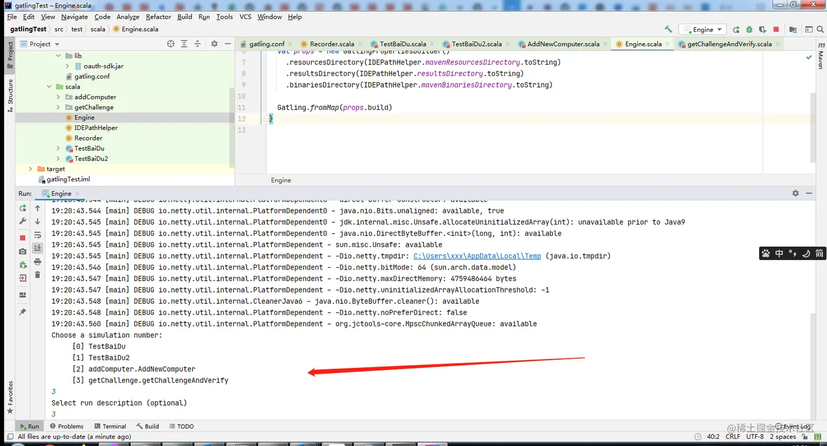Select IDEPathHelper in project tree
This screenshot has width=827, height=446.
(x=96, y=128)
